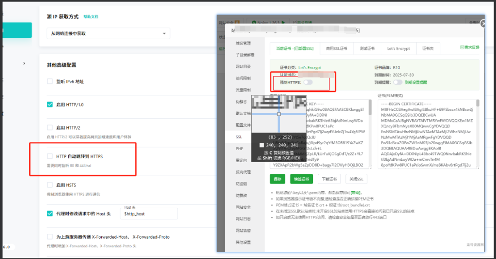The width and height of the screenshot is (496, 259).
Task: Select 网站日志 in the side menu
Action: [x=243, y=219]
